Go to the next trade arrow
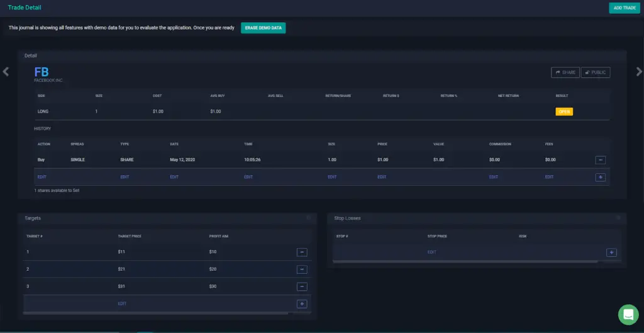 639,71
